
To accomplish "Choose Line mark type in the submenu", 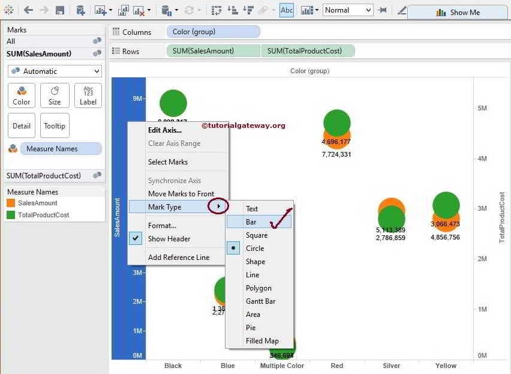I will coord(260,275).
